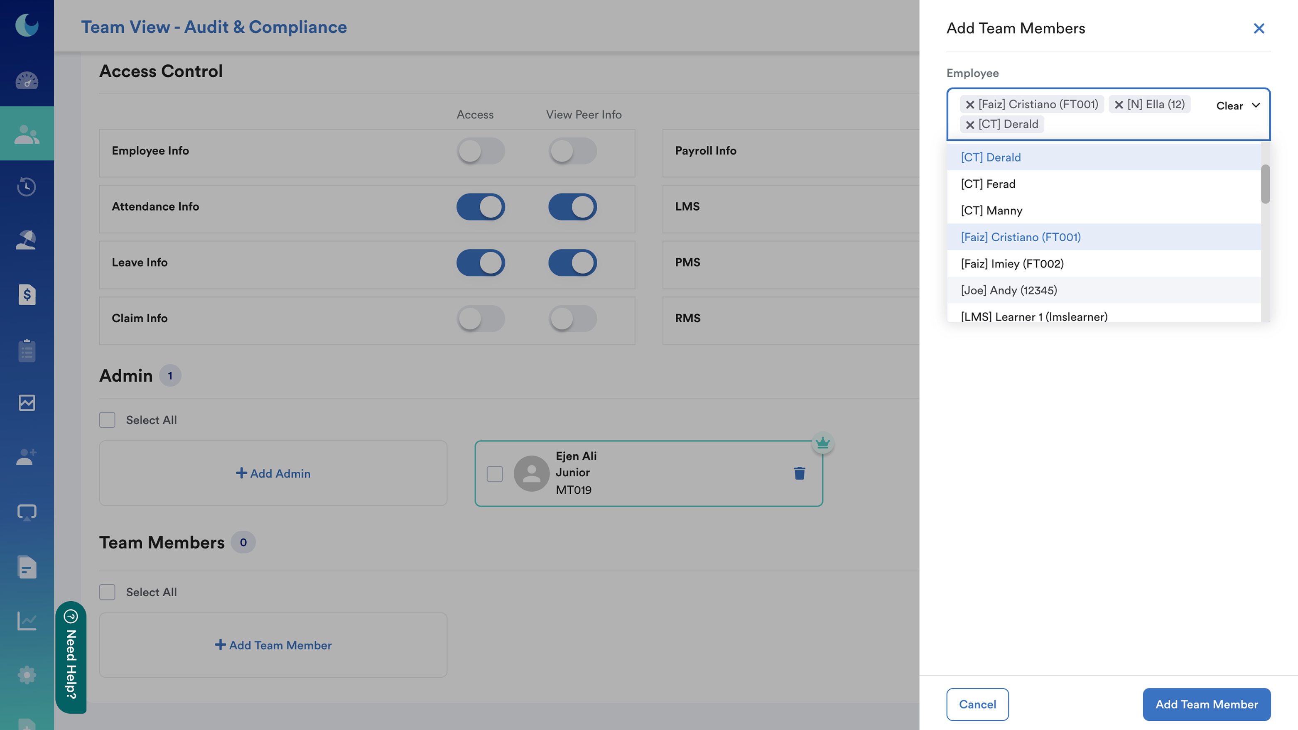This screenshot has width=1298, height=730.
Task: Open the attendance clock history icon
Action: pos(27,186)
